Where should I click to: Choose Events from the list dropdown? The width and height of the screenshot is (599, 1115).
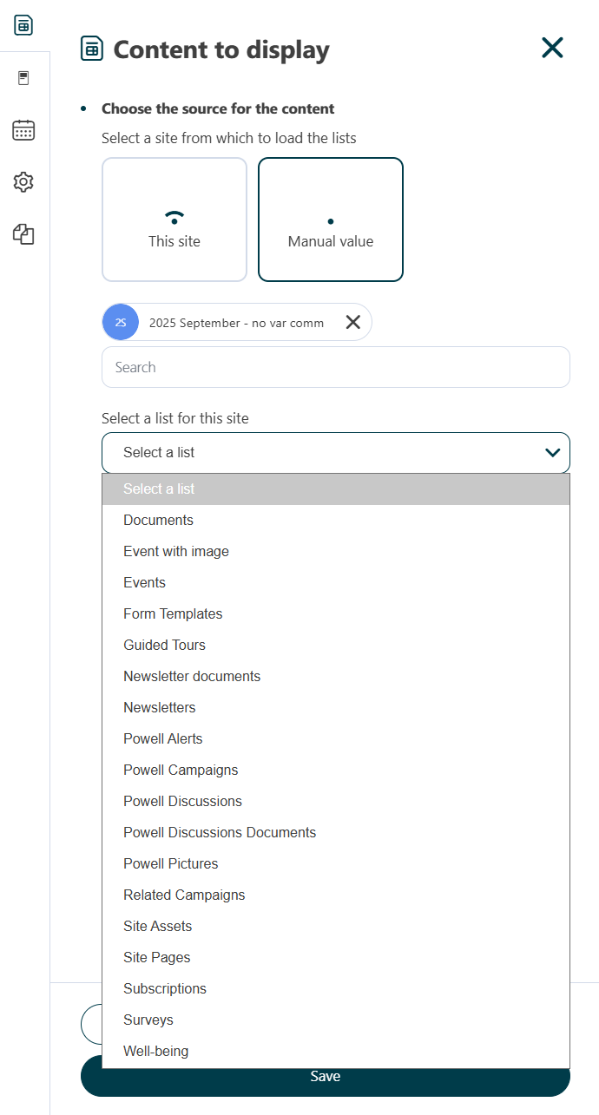144,582
